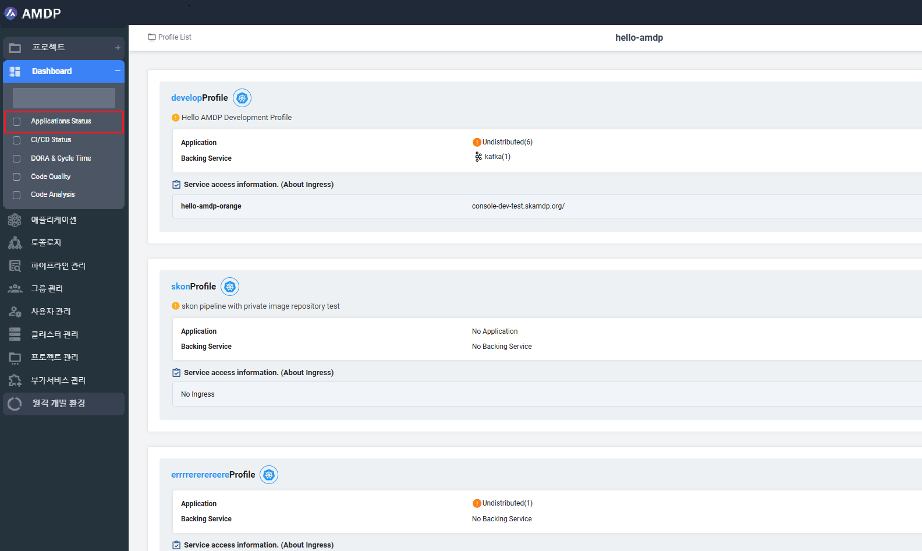The height and width of the screenshot is (551, 922).
Task: Open the skonProfile title link
Action: coord(193,287)
